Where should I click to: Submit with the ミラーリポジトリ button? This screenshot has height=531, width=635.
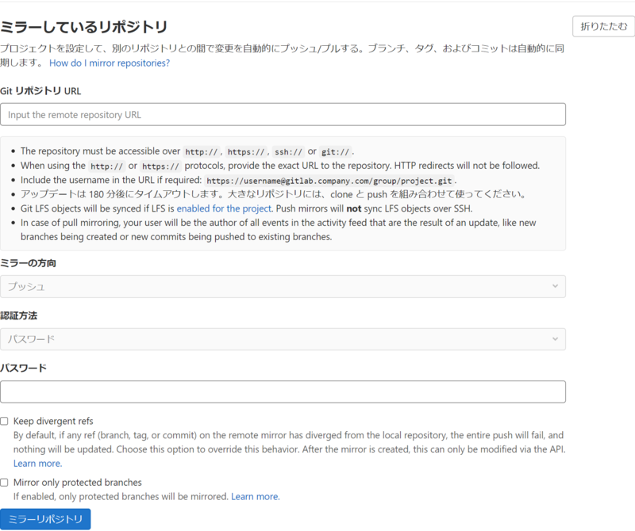point(45,519)
